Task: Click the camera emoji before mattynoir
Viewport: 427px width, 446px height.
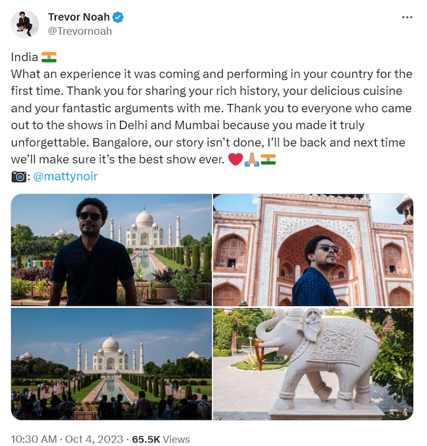Action: pyautogui.click(x=19, y=177)
